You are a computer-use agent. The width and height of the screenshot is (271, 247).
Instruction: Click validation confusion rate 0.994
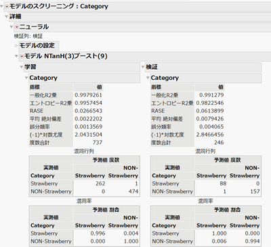point(252,241)
